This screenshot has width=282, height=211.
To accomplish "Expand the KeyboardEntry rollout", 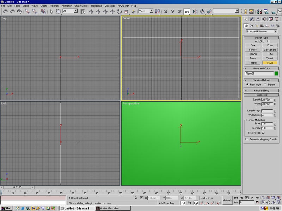I will coord(261,90).
